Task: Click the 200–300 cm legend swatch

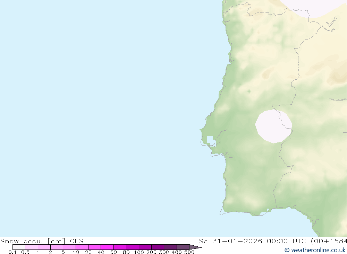Action: click(x=158, y=247)
